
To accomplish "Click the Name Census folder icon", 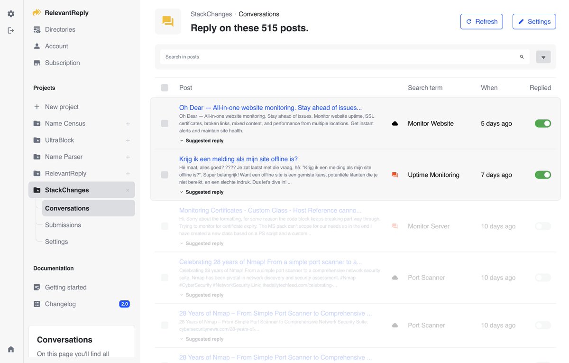I will pos(37,123).
